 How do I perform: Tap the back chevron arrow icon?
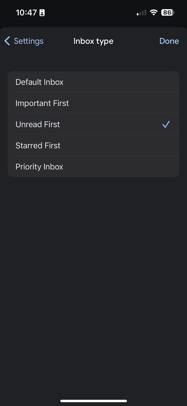(7, 41)
